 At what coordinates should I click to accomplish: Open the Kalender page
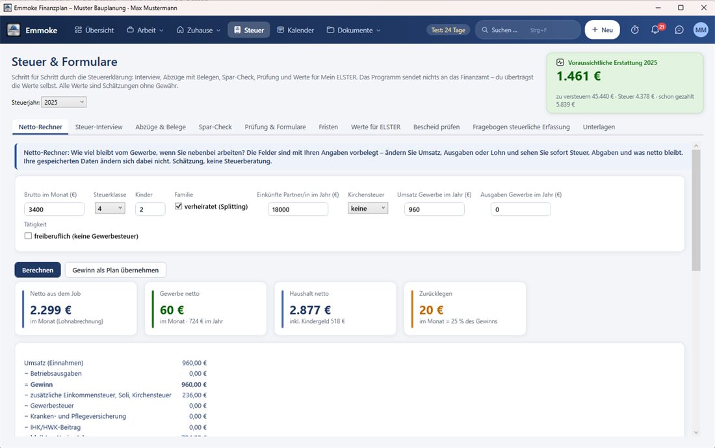(x=296, y=30)
